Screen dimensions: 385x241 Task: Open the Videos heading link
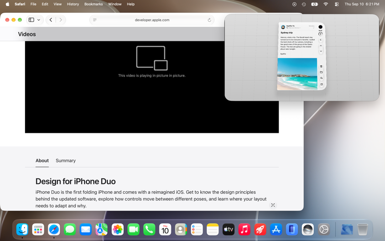tap(27, 34)
